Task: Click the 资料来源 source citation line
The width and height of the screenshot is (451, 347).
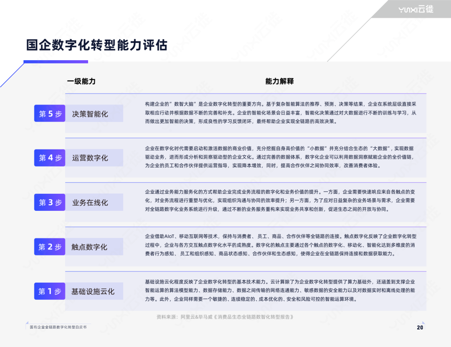Action: pos(225,317)
